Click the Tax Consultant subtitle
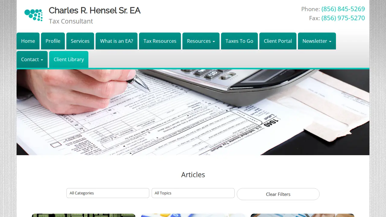 [x=71, y=21]
